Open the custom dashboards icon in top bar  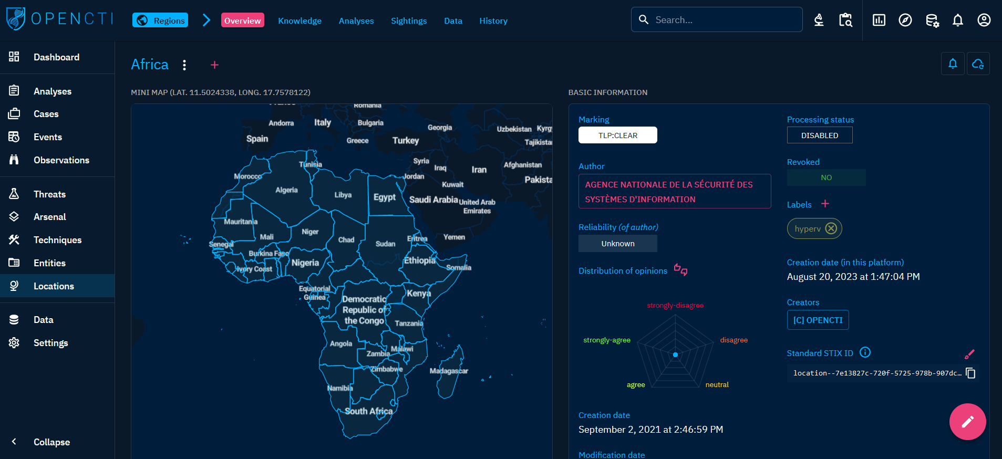pyautogui.click(x=879, y=20)
